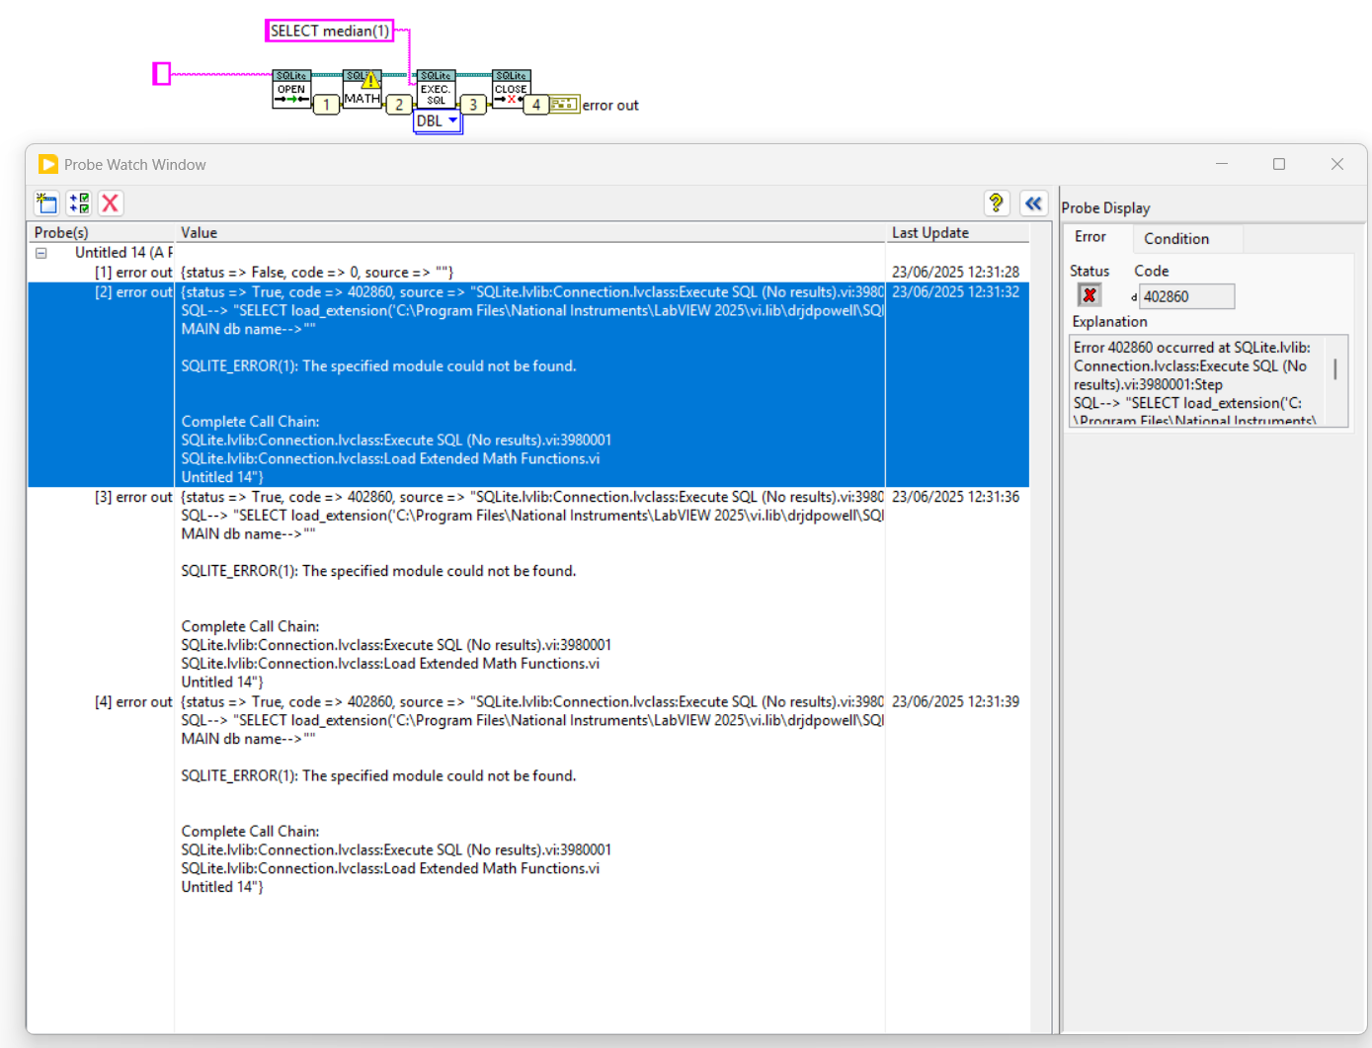
Task: Click probe marker 2 on the wire
Action: click(398, 104)
